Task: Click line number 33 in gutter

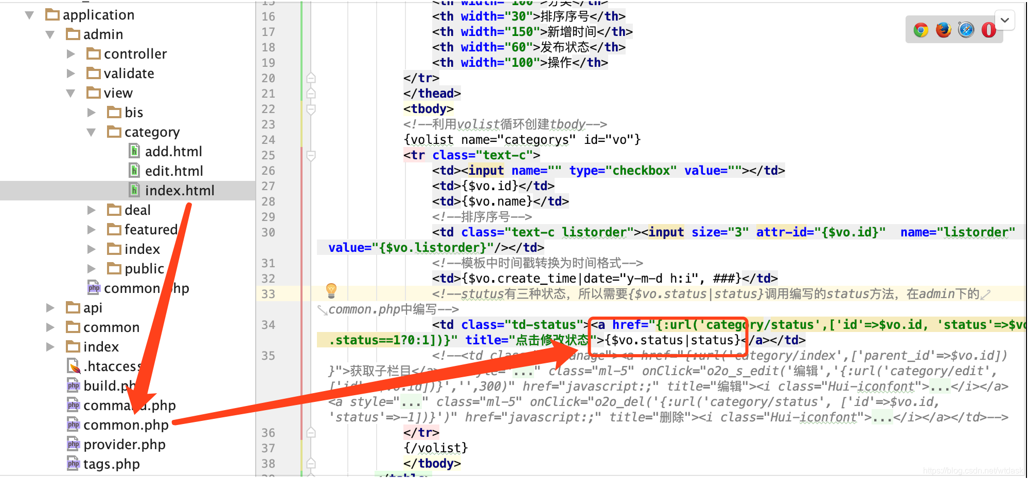Action: 268,294
